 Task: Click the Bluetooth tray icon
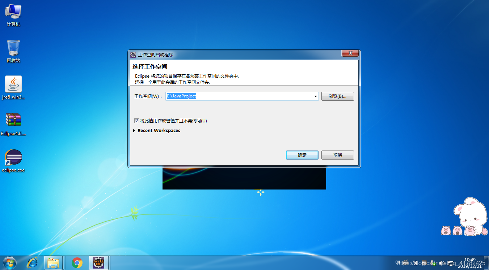click(x=416, y=263)
